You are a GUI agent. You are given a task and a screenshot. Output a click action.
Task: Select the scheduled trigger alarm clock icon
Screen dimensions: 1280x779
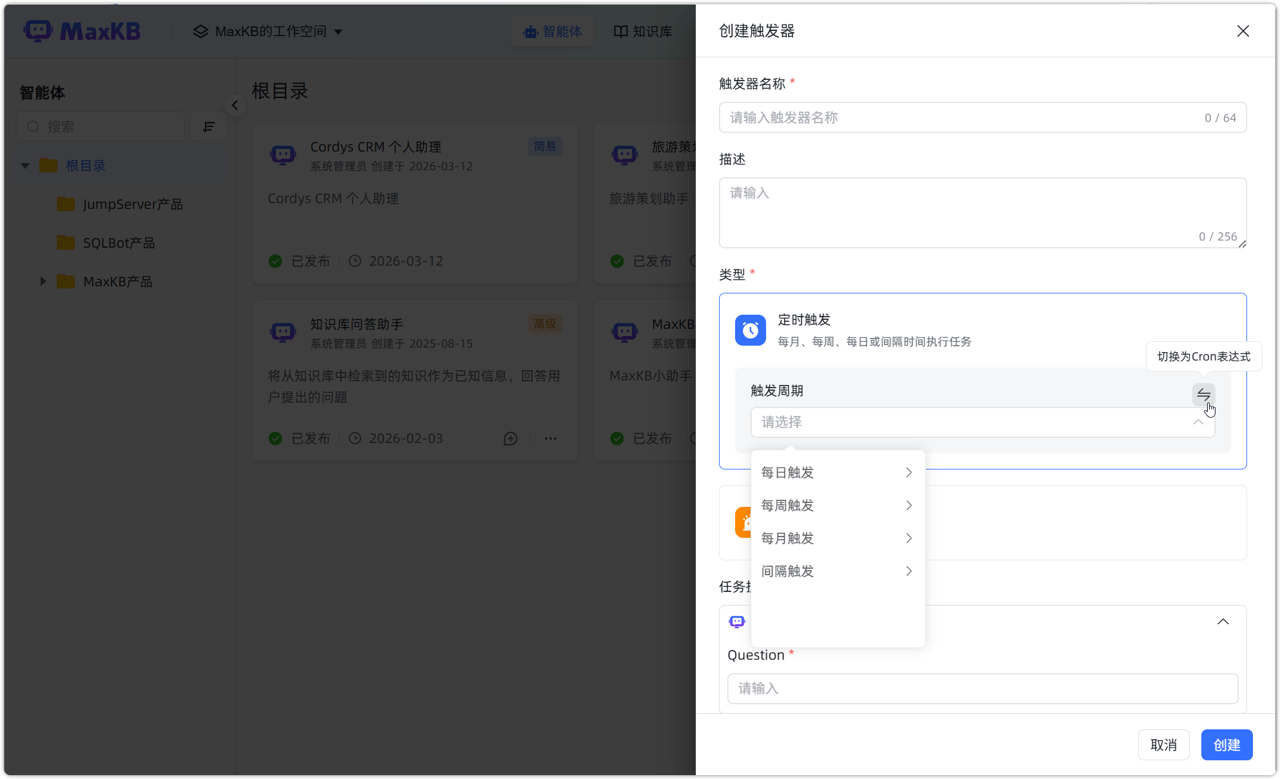(750, 330)
